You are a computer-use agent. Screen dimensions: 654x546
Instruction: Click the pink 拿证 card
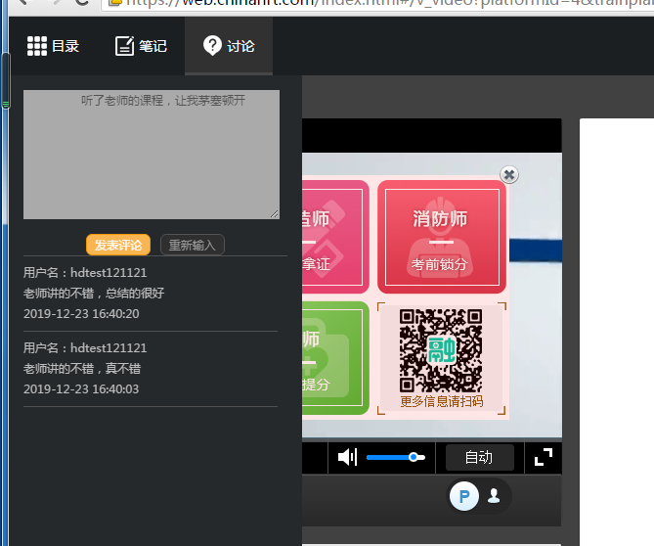point(335,237)
